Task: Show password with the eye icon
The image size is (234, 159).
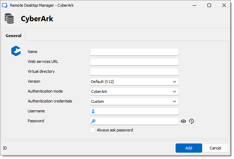Action: pos(183,121)
